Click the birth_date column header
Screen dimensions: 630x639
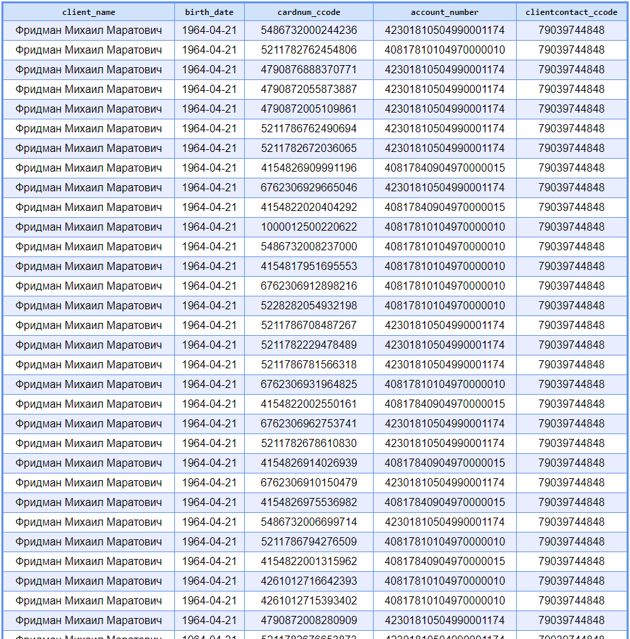[209, 12]
